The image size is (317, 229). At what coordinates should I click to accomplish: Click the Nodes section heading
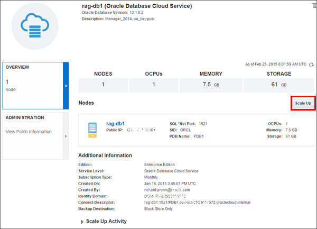point(86,103)
